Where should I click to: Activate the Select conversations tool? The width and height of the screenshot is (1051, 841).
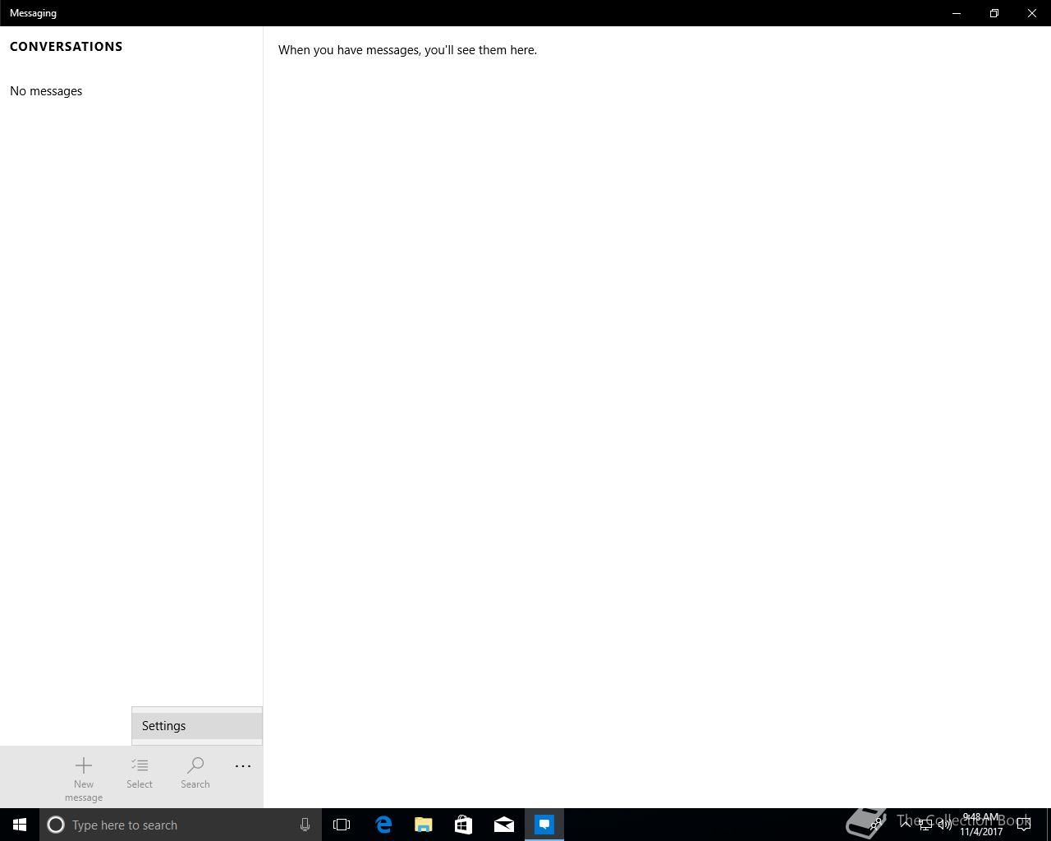tap(140, 774)
